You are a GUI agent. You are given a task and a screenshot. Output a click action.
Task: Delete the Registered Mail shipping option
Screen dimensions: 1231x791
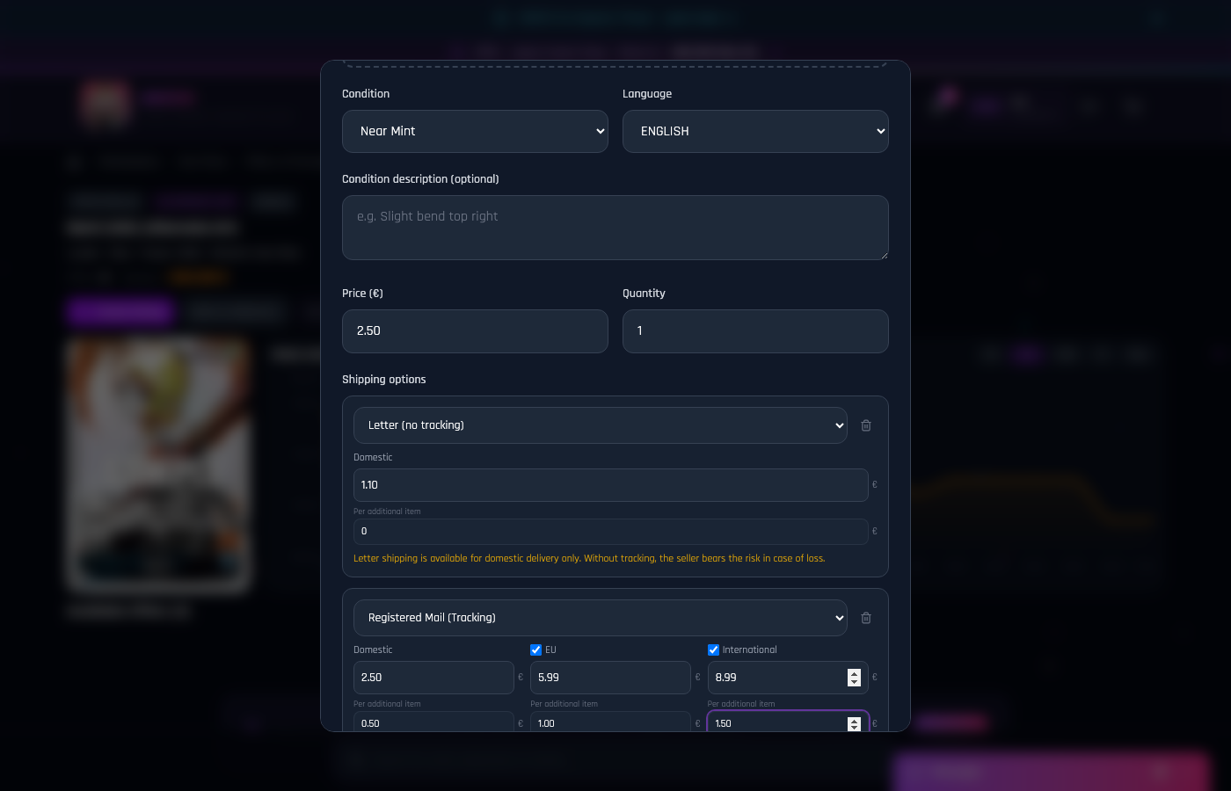[x=866, y=618]
